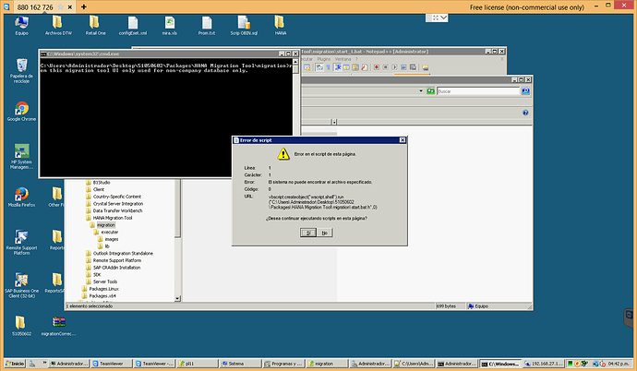Open the Explorer address bar dropdown arrow
Viewport: 637px width, 371px height.
point(421,91)
